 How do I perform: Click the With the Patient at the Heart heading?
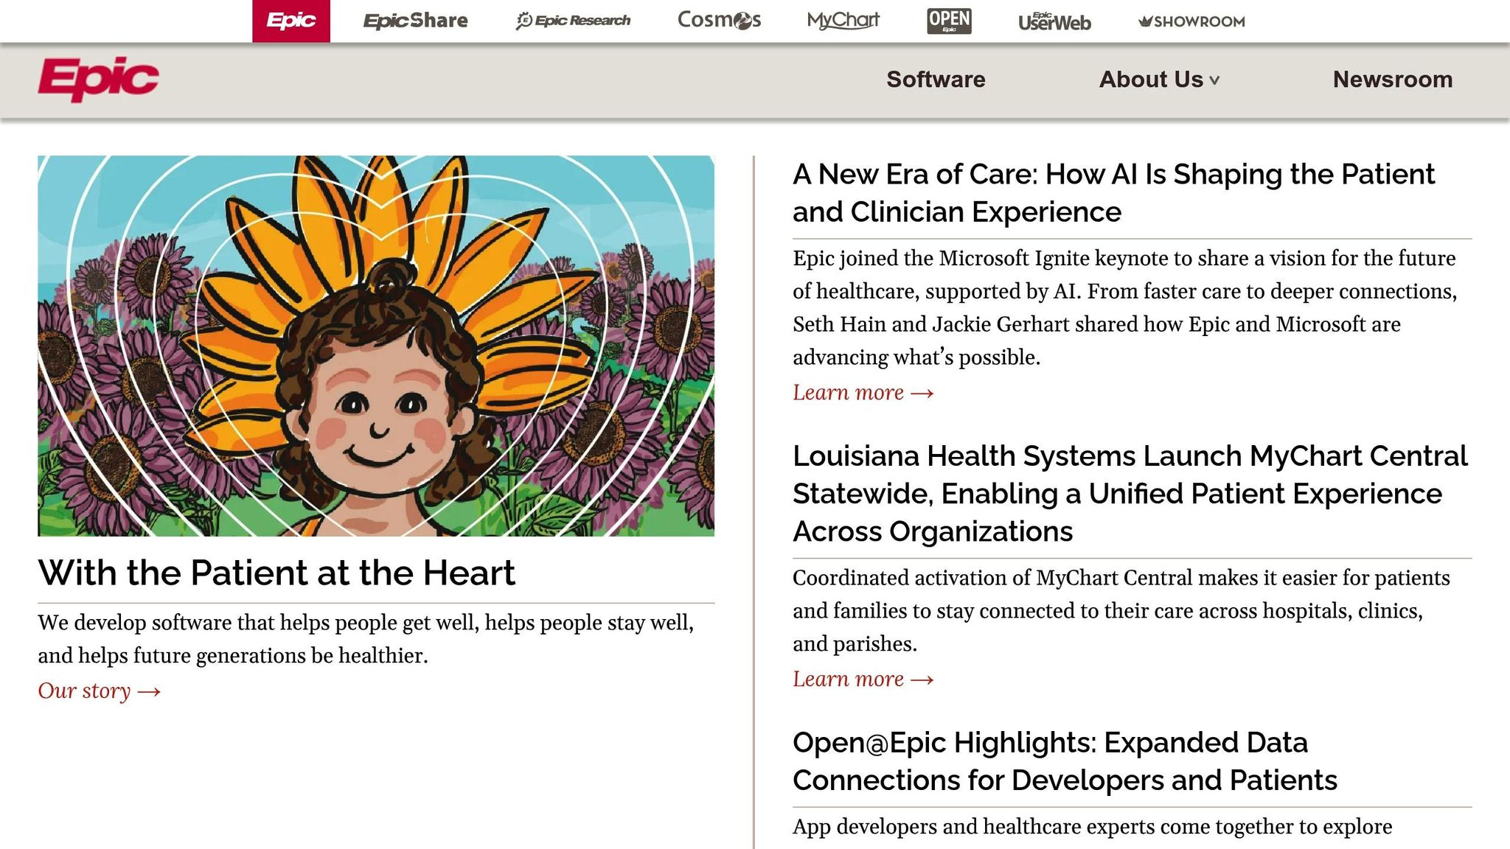[x=278, y=572]
